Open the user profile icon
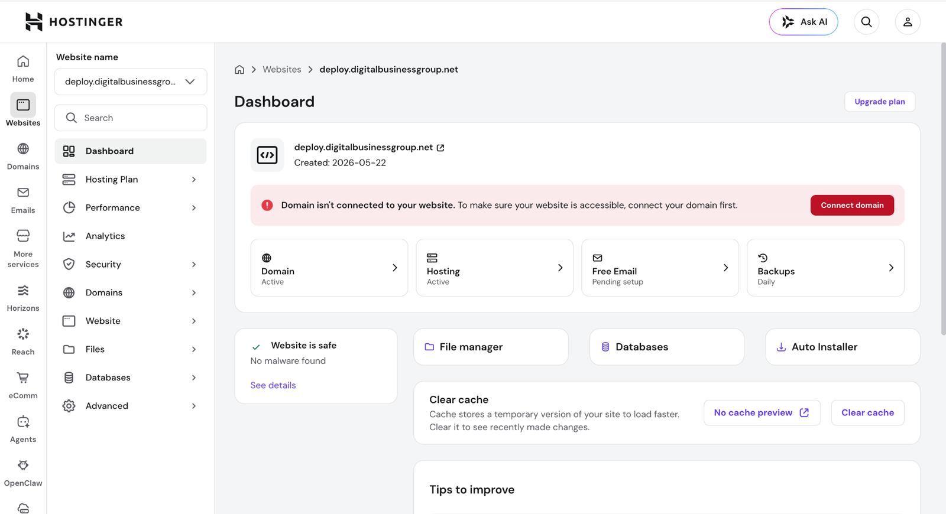The image size is (946, 514). click(908, 22)
